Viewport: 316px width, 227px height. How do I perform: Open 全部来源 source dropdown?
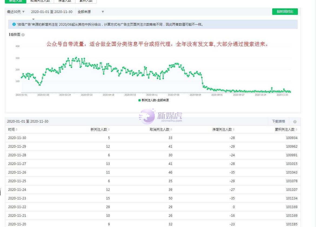[91, 12]
